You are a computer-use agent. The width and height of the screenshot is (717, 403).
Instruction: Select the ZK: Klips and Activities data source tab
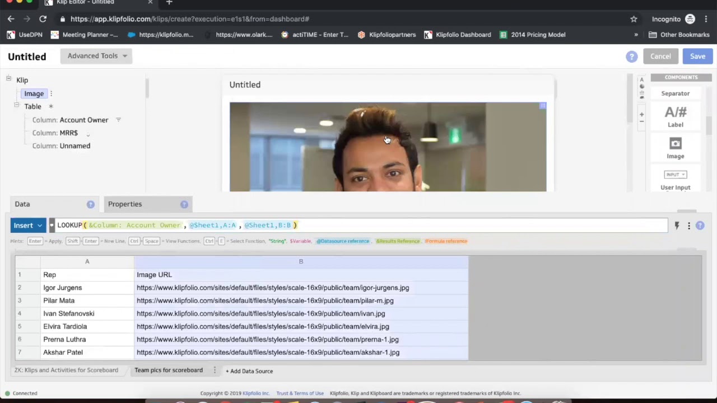pos(66,370)
